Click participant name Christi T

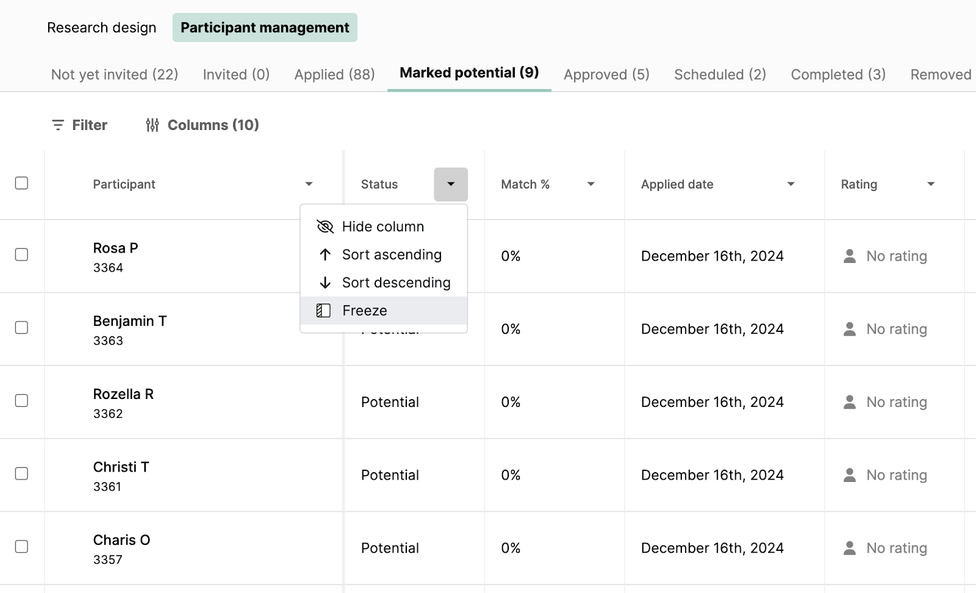pyautogui.click(x=121, y=467)
